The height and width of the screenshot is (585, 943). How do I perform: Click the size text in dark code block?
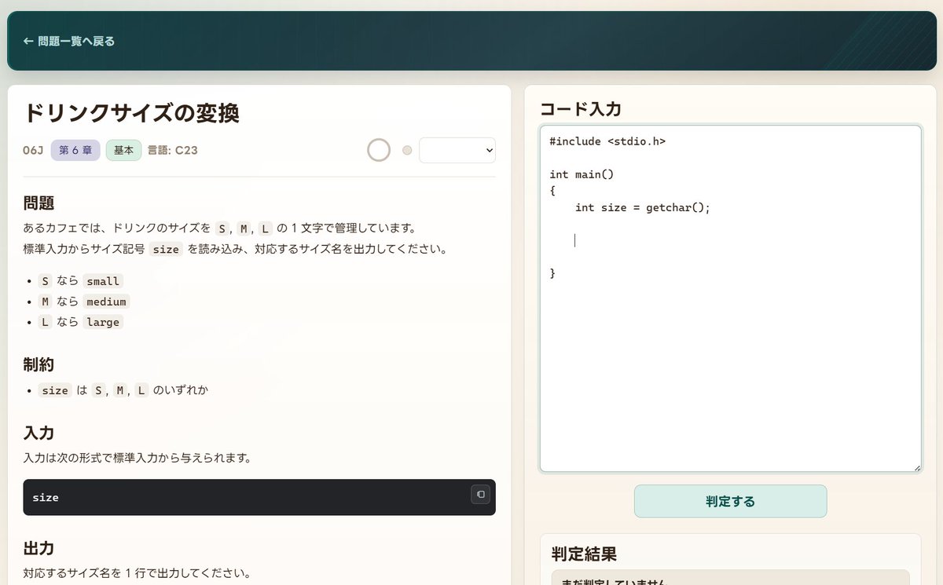pyautogui.click(x=46, y=497)
